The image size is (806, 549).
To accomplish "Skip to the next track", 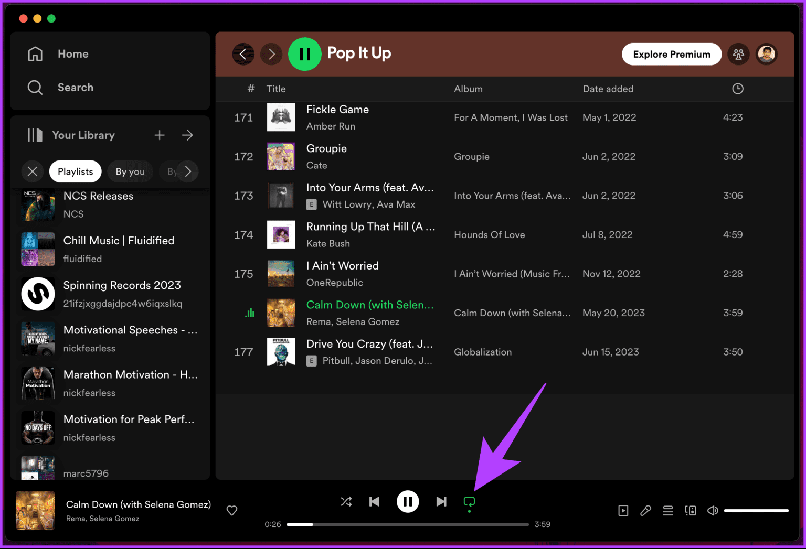I will (441, 502).
